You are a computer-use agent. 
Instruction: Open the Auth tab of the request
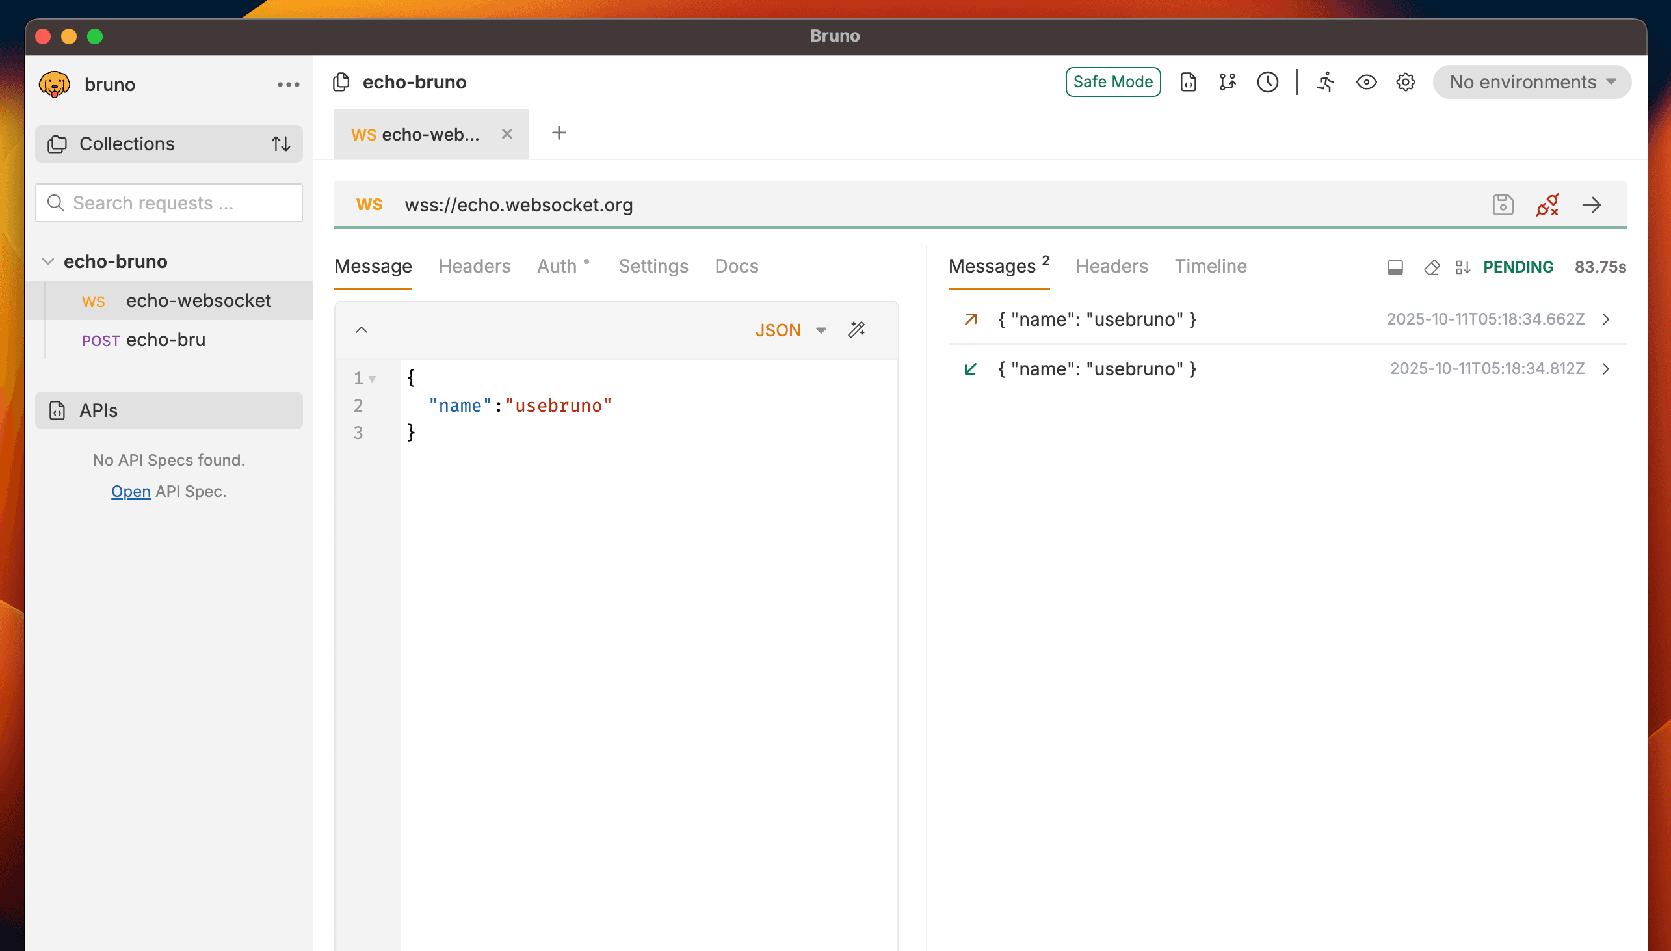pos(557,266)
